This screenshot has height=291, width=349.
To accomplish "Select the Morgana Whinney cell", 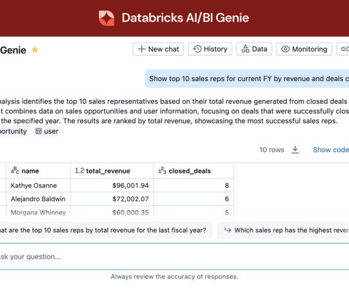I will coord(38,213).
